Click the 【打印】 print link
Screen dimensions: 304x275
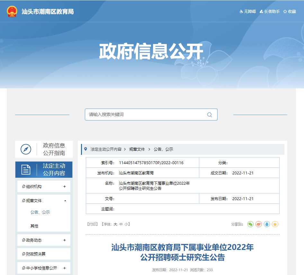coord(92,224)
